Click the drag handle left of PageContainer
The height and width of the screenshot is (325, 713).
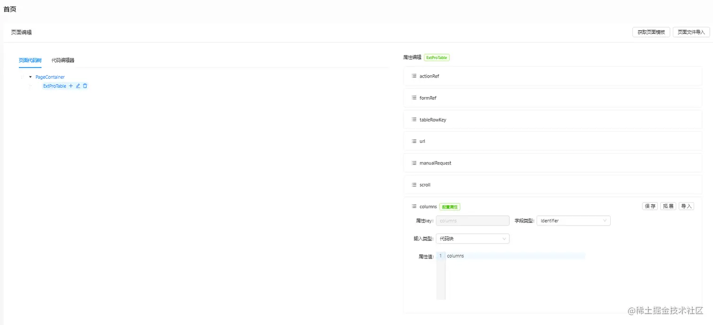22,77
